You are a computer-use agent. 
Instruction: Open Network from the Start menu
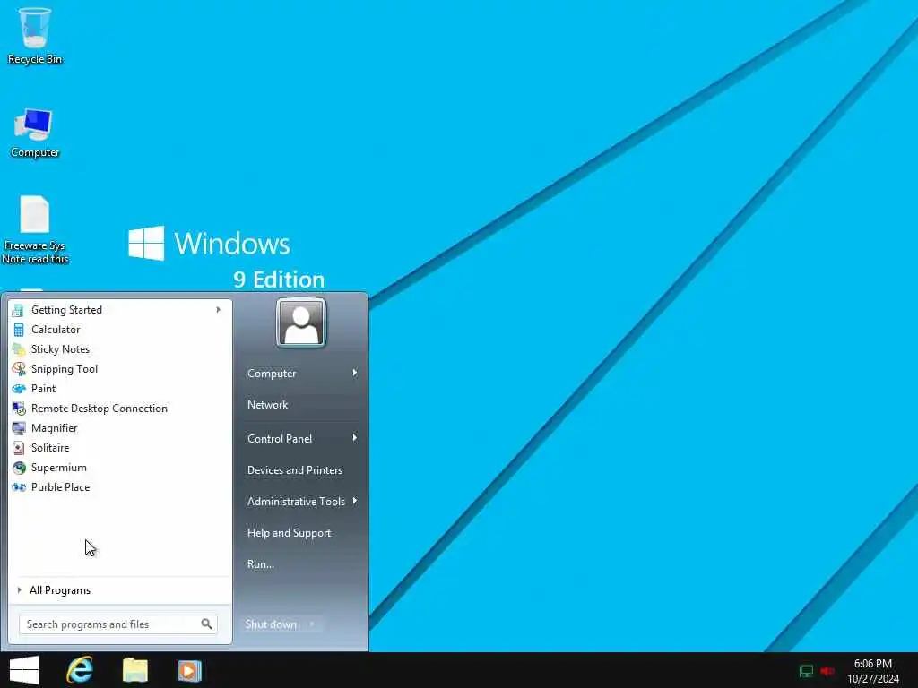point(267,405)
